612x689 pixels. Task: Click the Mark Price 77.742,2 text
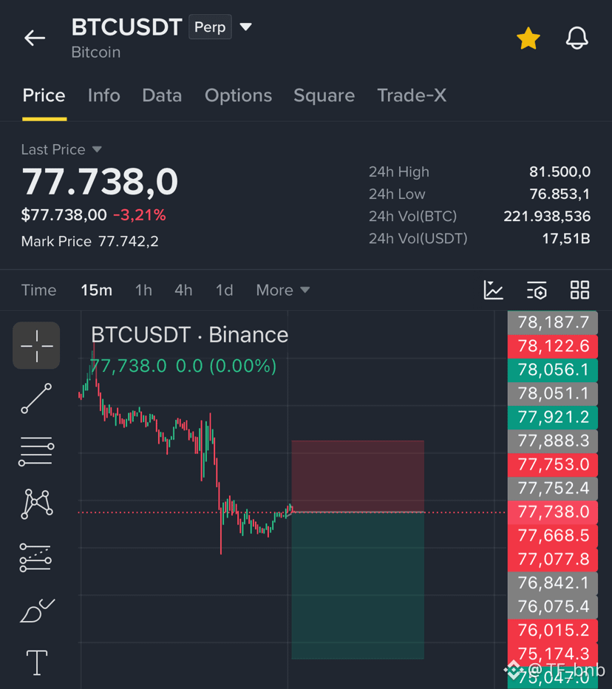point(89,241)
